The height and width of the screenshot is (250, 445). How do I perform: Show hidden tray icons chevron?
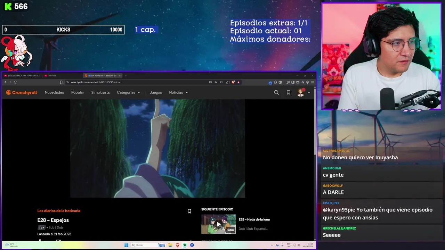(272, 245)
